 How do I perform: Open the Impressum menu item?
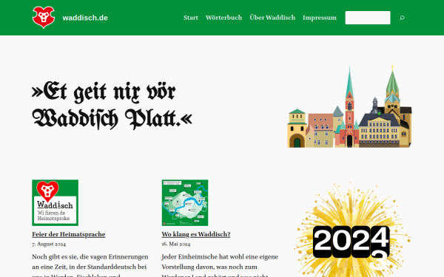point(320,18)
